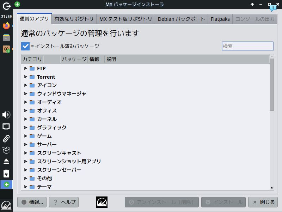The image size is (282, 212).
Task: Click the box-shaped tray icon
Action: point(6,150)
